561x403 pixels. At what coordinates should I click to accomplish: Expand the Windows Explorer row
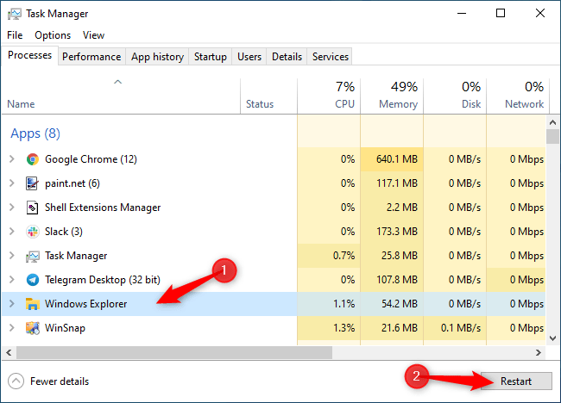coord(12,304)
